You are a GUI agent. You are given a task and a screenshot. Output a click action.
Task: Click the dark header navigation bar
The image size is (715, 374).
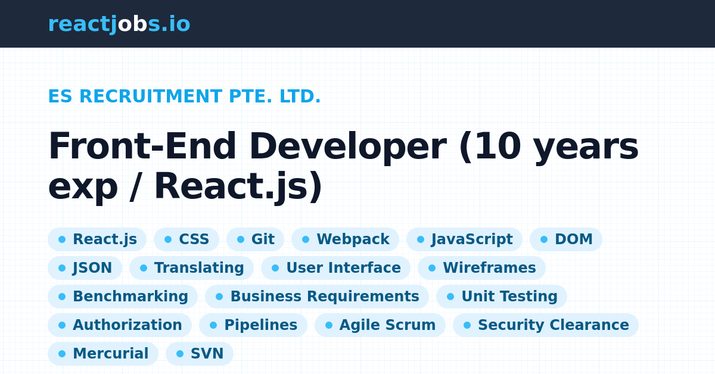pyautogui.click(x=357, y=24)
